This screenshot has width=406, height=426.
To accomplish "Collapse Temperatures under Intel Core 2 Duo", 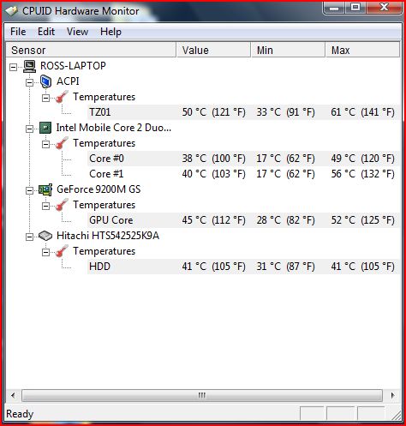I will click(45, 144).
